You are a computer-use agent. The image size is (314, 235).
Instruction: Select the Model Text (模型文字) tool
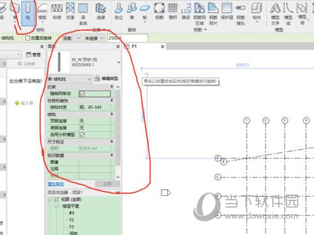click(x=275, y=14)
